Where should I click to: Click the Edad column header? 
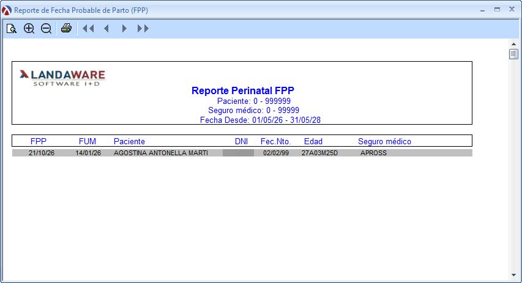[313, 141]
